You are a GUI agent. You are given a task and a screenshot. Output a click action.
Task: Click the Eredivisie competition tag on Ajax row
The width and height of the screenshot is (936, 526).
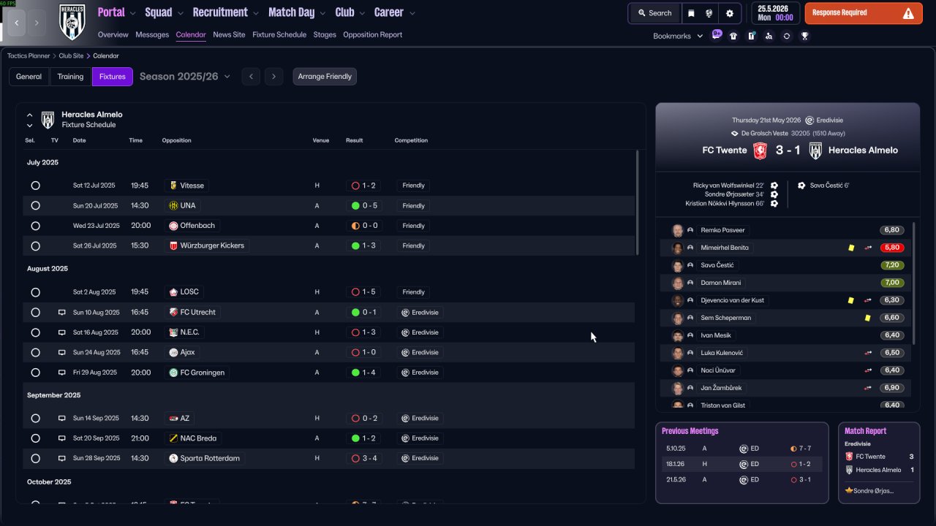(420, 352)
